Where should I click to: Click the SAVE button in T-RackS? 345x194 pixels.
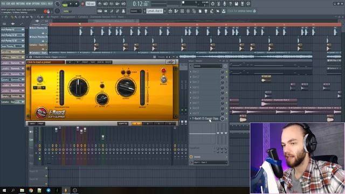coord(93,63)
